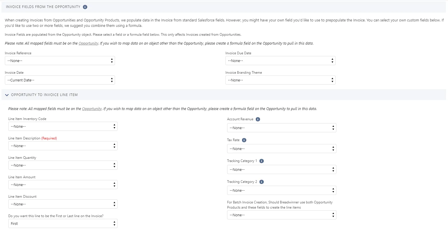This screenshot has height=230, width=448.
Task: Click Opportunity link in Invoice Fields note
Action: (88, 43)
